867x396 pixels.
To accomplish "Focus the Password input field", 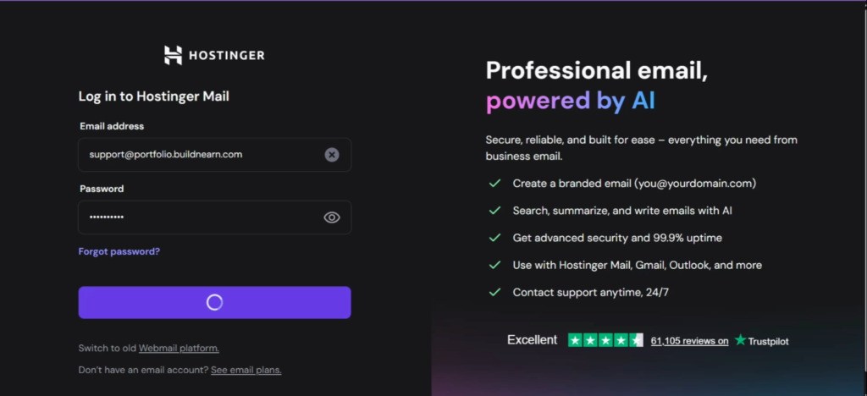I will (199, 217).
